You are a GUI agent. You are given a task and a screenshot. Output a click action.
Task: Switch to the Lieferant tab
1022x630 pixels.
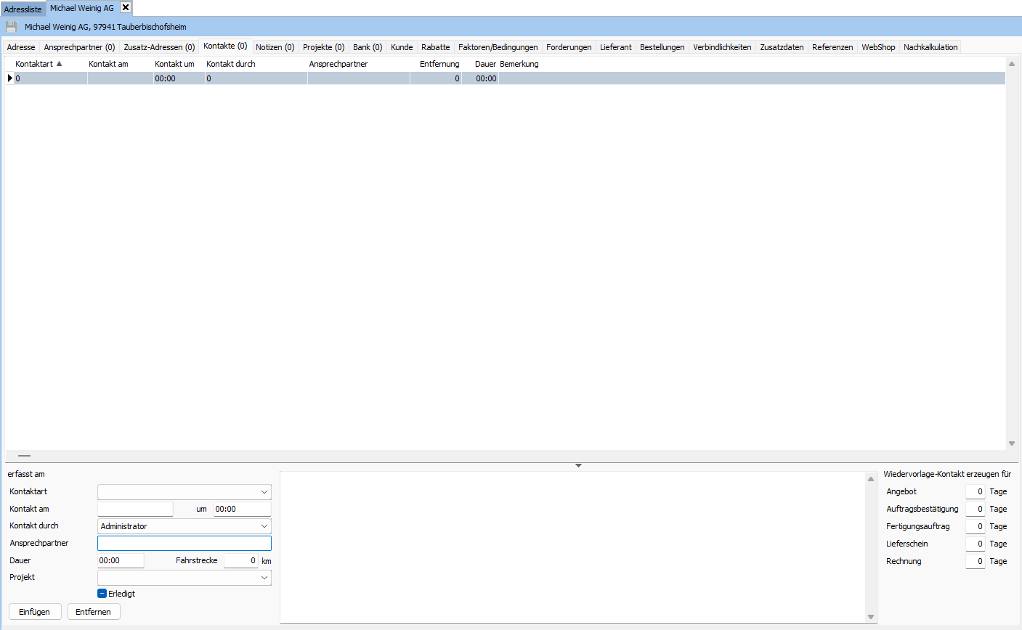click(615, 46)
